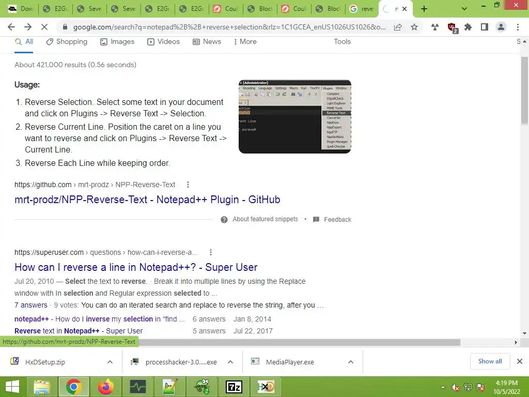
Task: Expand the More search filters menu
Action: pyautogui.click(x=245, y=41)
